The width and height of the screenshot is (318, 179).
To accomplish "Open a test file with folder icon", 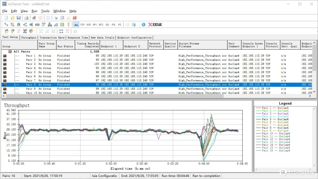I will (x=12, y=18).
